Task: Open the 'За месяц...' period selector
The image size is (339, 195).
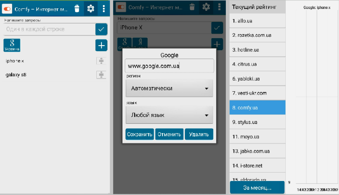Action: 257,188
